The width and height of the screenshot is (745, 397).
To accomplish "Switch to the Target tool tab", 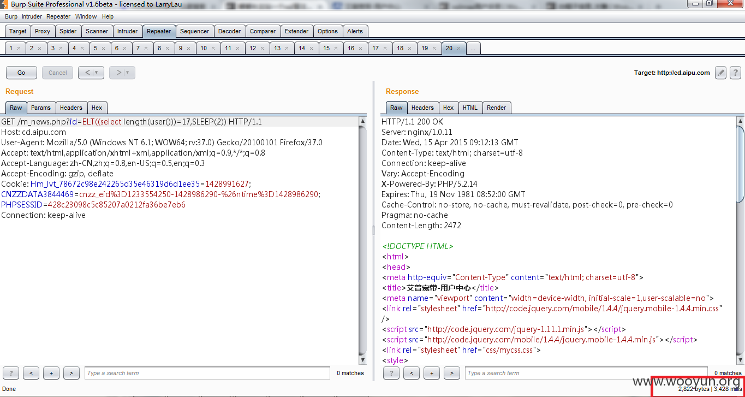I will pos(18,31).
